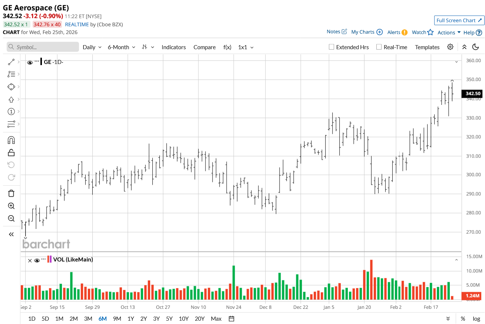Open GE series options menu (three dots)

pos(37,62)
